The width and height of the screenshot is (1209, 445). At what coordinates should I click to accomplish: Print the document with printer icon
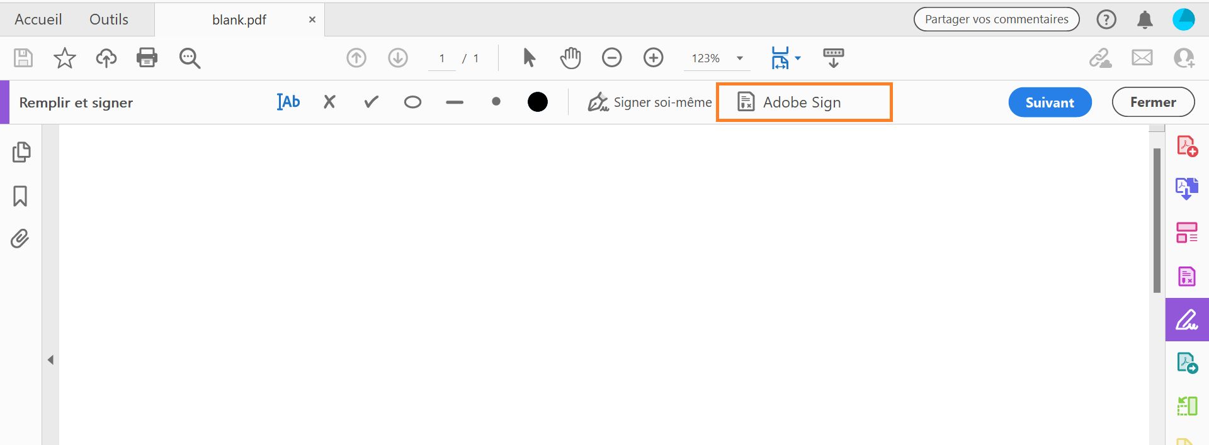[x=147, y=58]
